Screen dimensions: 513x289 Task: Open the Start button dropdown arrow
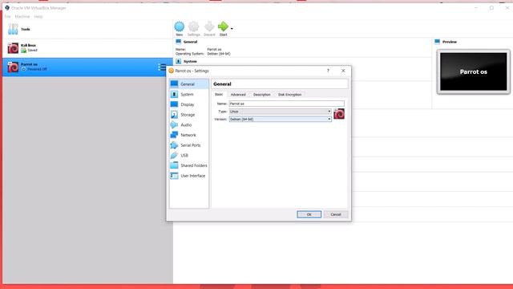(232, 29)
